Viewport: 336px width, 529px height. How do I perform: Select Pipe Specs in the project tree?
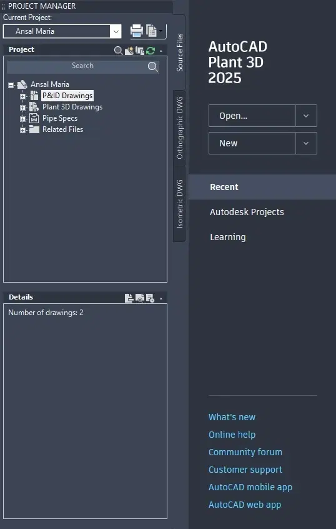tap(60, 118)
